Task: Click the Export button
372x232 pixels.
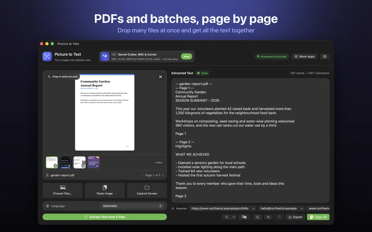Action: pos(295,217)
